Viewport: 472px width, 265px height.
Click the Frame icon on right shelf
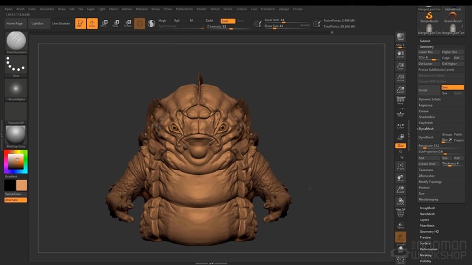400,166
